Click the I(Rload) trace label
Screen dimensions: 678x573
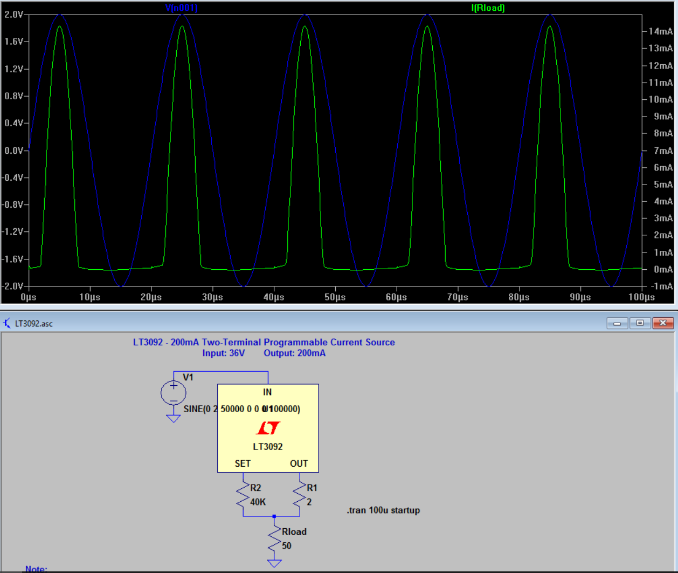[488, 8]
